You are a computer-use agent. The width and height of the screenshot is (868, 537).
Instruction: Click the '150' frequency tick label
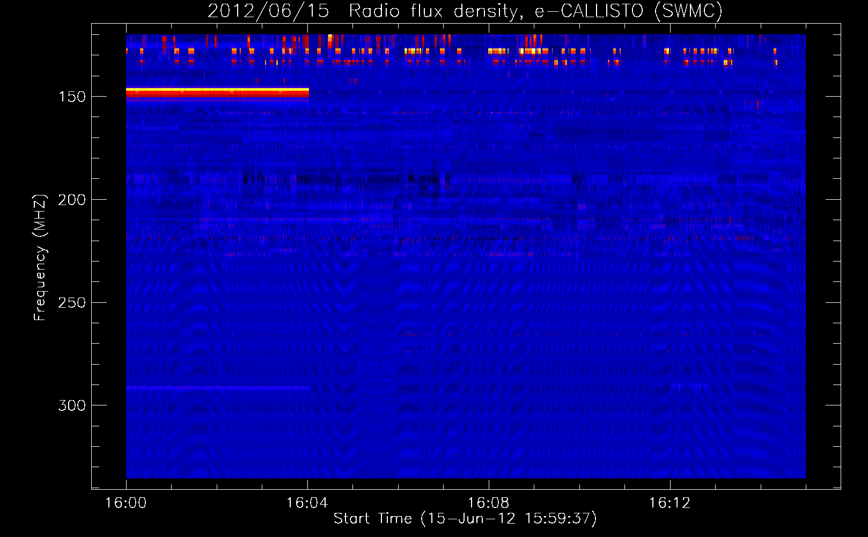coord(72,97)
